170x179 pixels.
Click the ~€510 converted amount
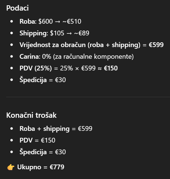click(72, 21)
